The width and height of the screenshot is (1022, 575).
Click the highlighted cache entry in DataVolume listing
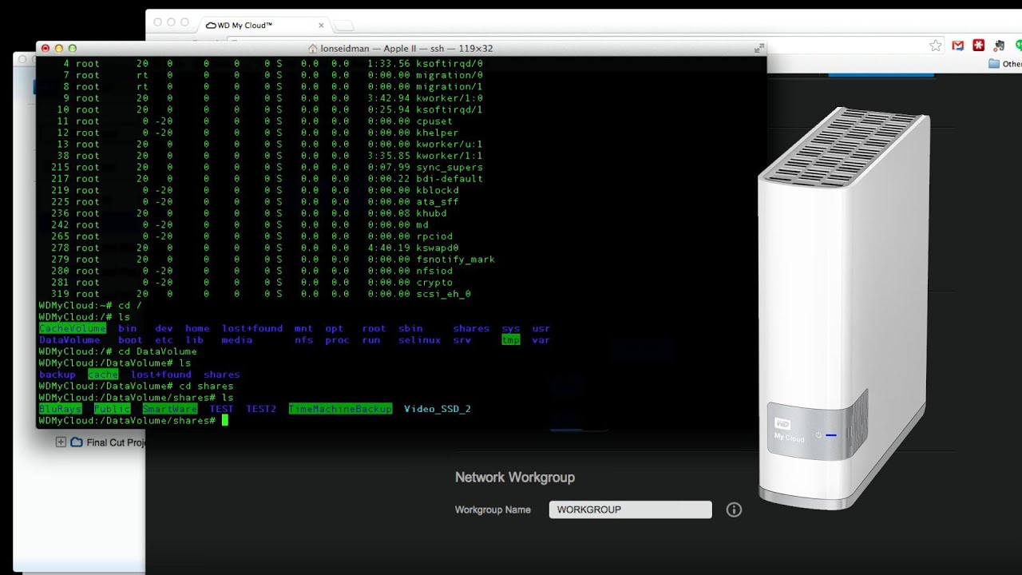[103, 375]
